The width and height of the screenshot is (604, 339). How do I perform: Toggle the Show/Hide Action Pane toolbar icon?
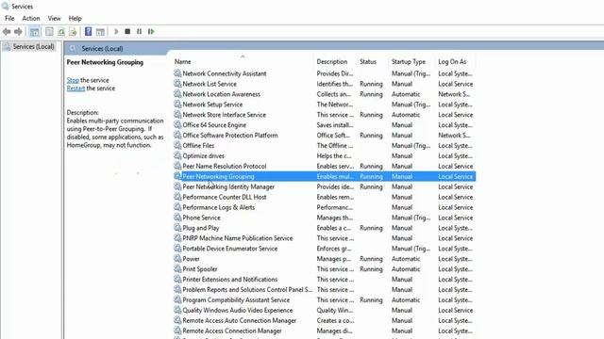[x=100, y=31]
